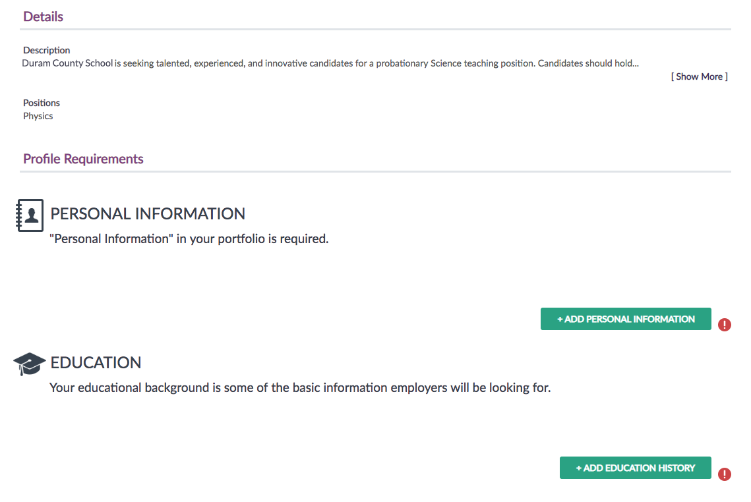The image size is (751, 502).
Task: Click the PERSONAL INFORMATION title text
Action: 148,213
